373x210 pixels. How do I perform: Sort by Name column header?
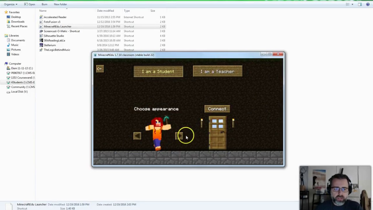(x=43, y=11)
